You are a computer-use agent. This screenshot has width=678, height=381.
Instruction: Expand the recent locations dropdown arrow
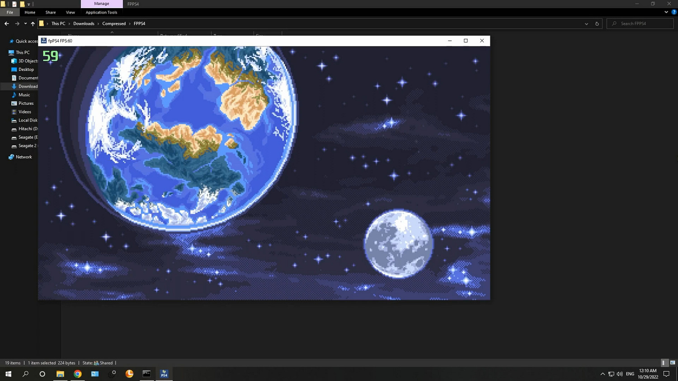(25, 23)
